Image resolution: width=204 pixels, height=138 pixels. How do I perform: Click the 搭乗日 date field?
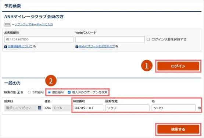(x=24, y=108)
